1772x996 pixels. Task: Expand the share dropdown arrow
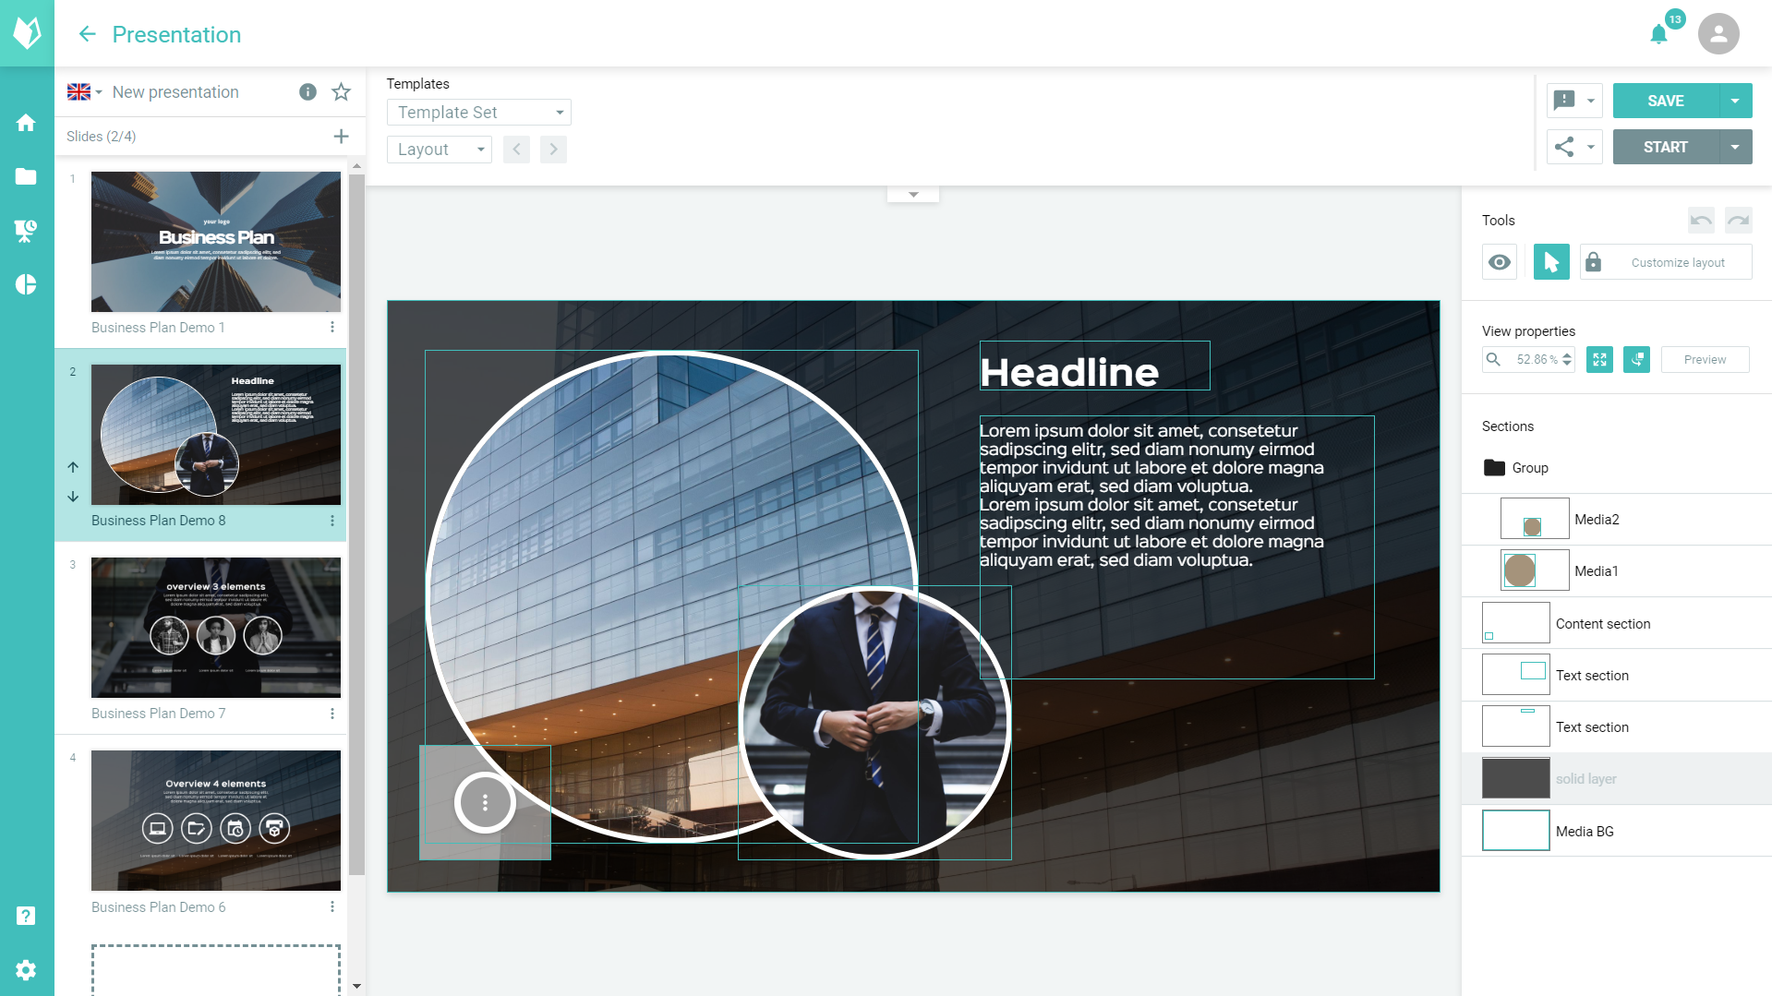[1590, 147]
